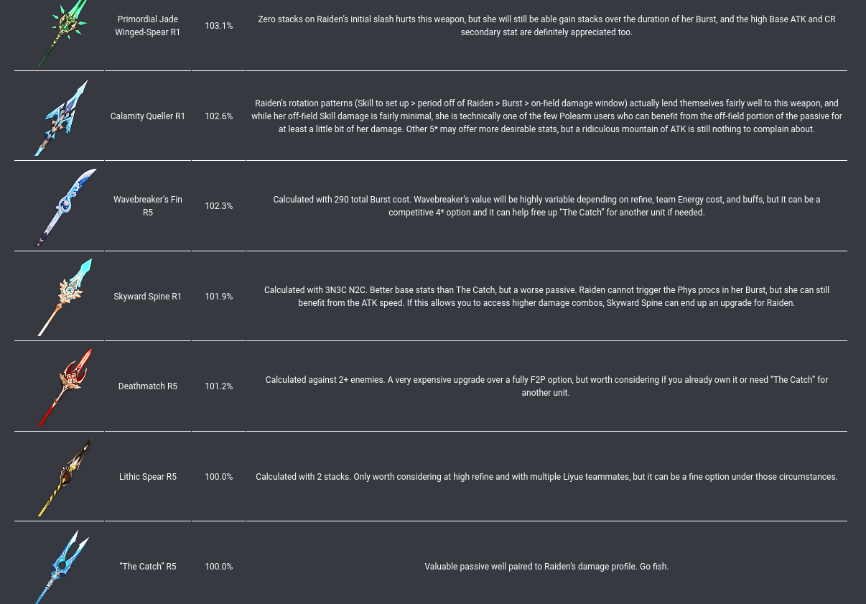Click the "Go fish" description text
This screenshot has width=866, height=604.
coord(546,567)
